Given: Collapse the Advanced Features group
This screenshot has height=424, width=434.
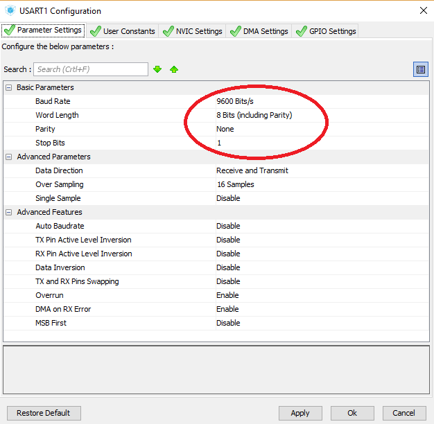Looking at the screenshot, I should pyautogui.click(x=8, y=212).
